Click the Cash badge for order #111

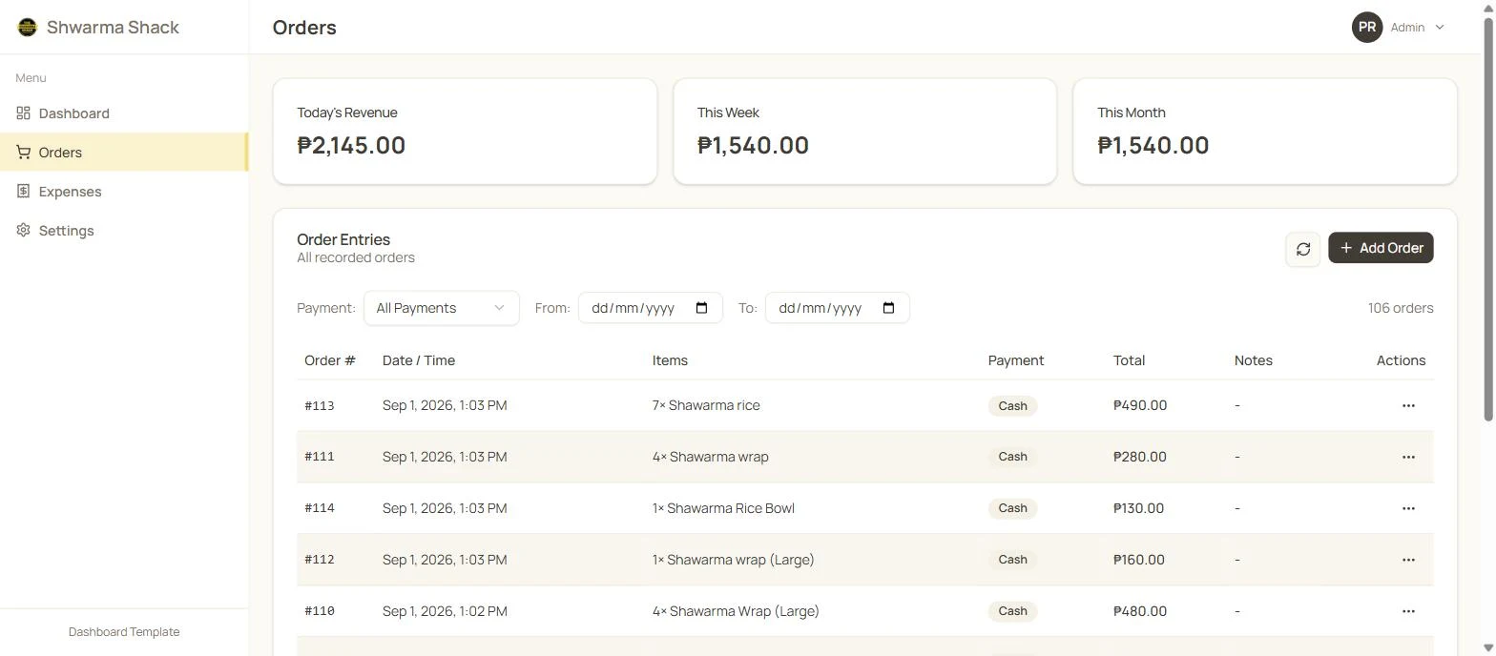(1012, 457)
